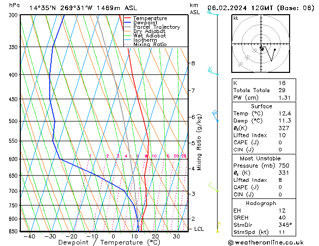The width and height of the screenshot is (319, 246).
Task: Click the Mixing Ratio (g/kg) axis label
Action: 199,142
